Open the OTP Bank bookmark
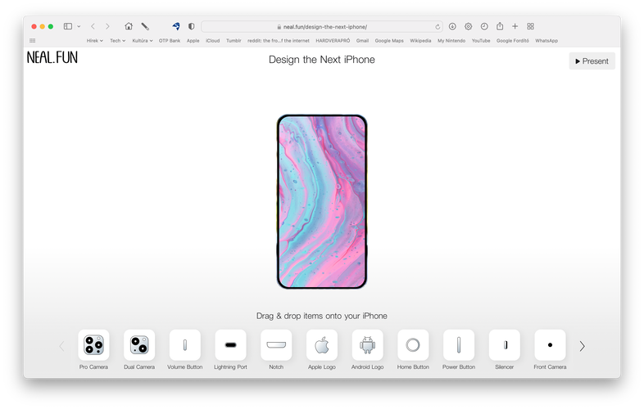This screenshot has width=644, height=409. [170, 41]
